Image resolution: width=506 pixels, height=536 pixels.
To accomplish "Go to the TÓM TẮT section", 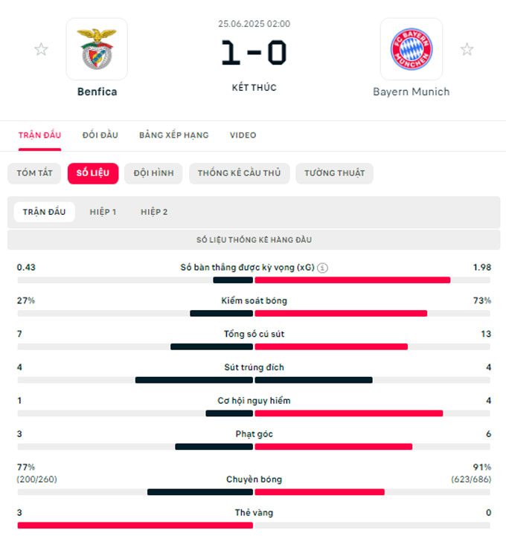I will click(x=34, y=173).
